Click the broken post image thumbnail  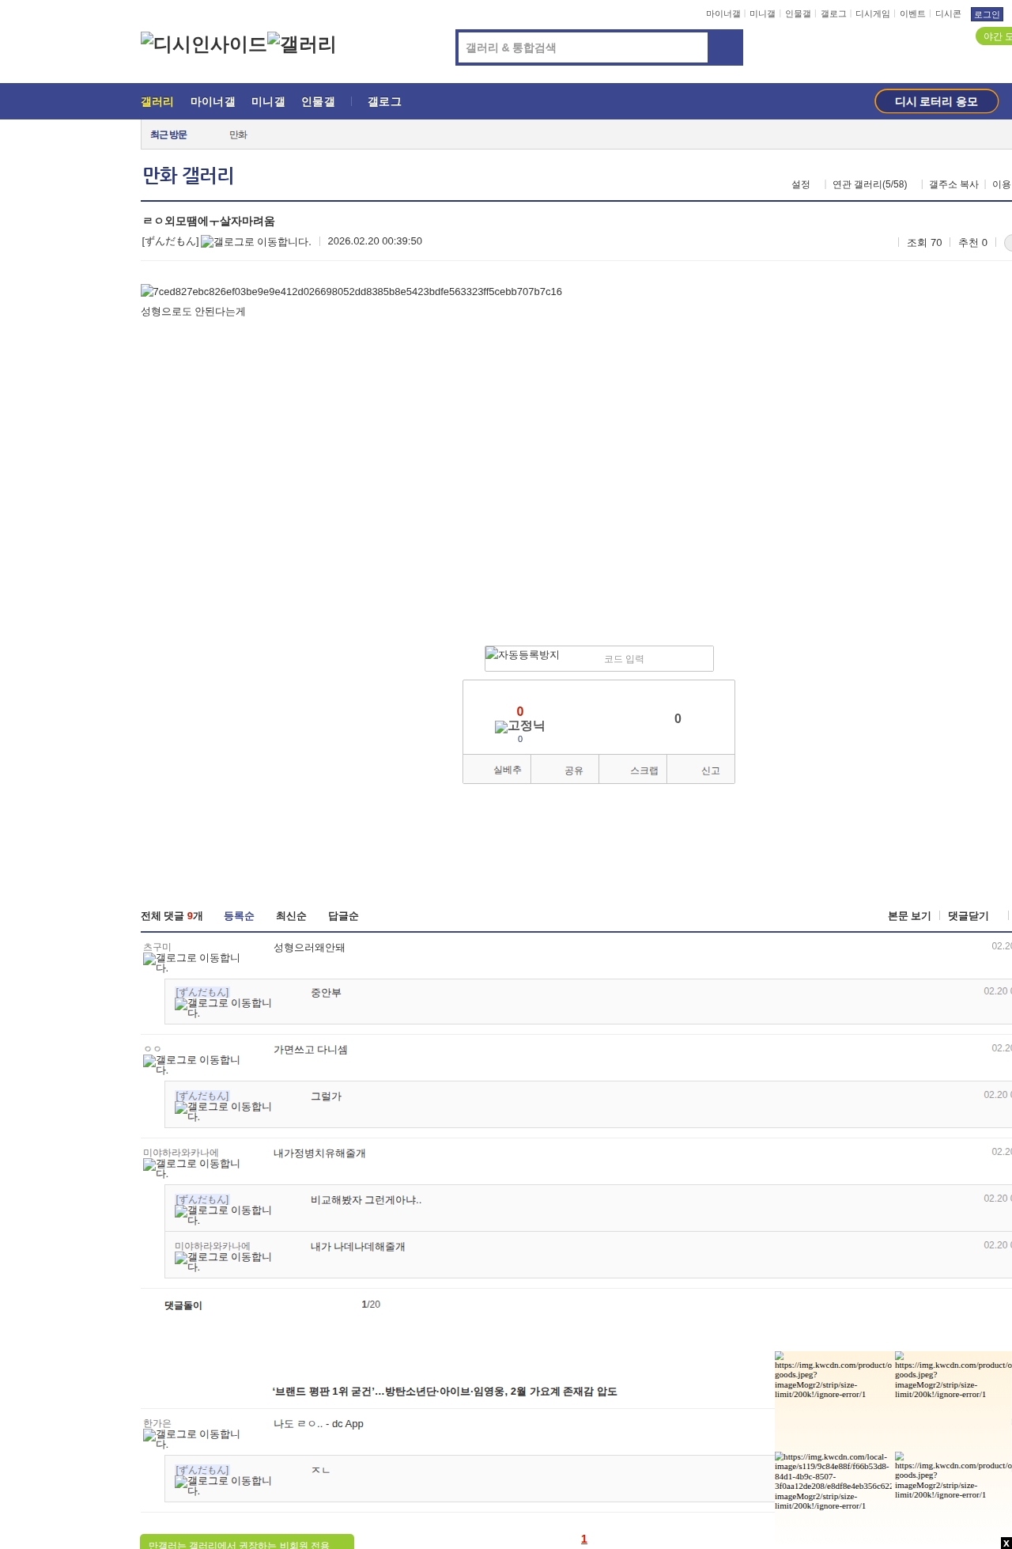[351, 292]
